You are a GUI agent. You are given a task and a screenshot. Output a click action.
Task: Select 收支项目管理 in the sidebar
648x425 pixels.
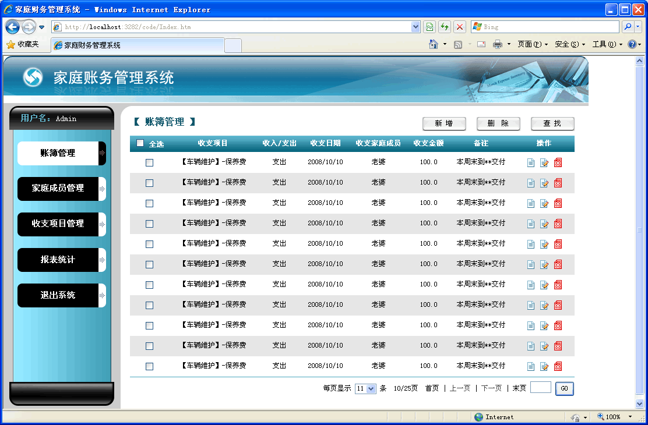coord(62,224)
